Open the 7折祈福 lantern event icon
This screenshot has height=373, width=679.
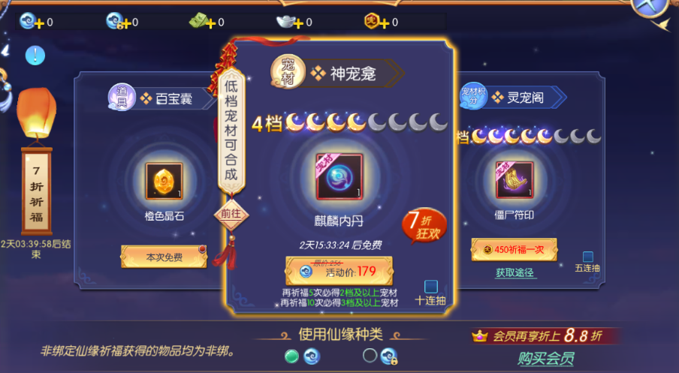point(36,161)
